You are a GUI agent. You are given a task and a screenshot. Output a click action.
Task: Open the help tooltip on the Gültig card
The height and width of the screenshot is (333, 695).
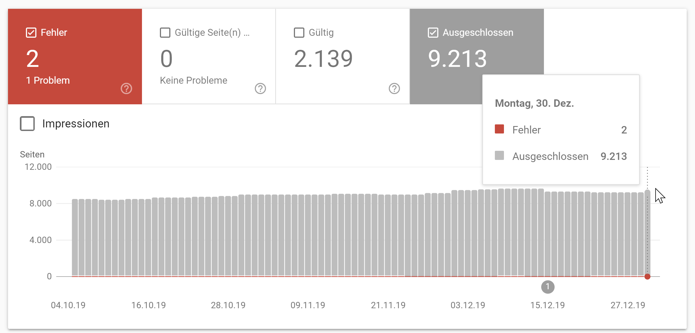coord(394,89)
